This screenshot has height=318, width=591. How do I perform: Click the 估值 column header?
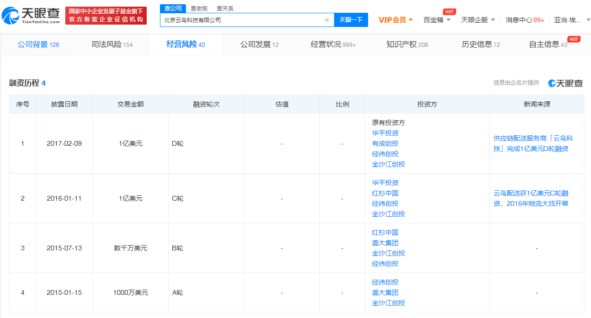pyautogui.click(x=282, y=104)
